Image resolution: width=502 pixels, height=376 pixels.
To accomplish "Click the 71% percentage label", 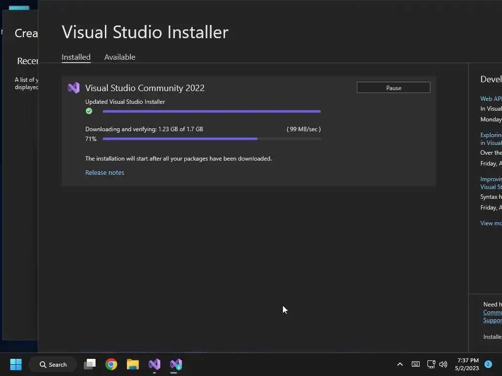I will pos(91,139).
